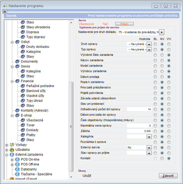Viewport: 183px width, 184px height.
Task: Click the Výstupy folder icon
Action: (12, 145)
